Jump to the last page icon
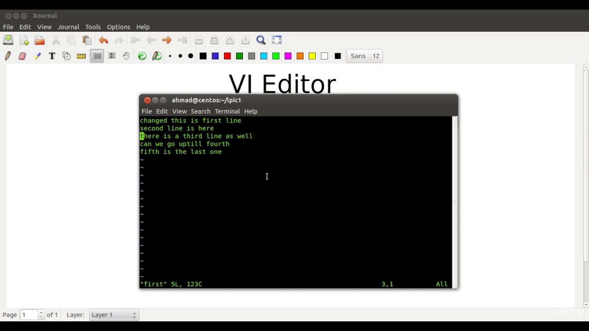The width and height of the screenshot is (589, 331). [182, 40]
